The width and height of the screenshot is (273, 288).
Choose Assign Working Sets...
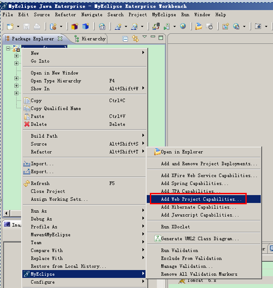[x=85, y=199]
